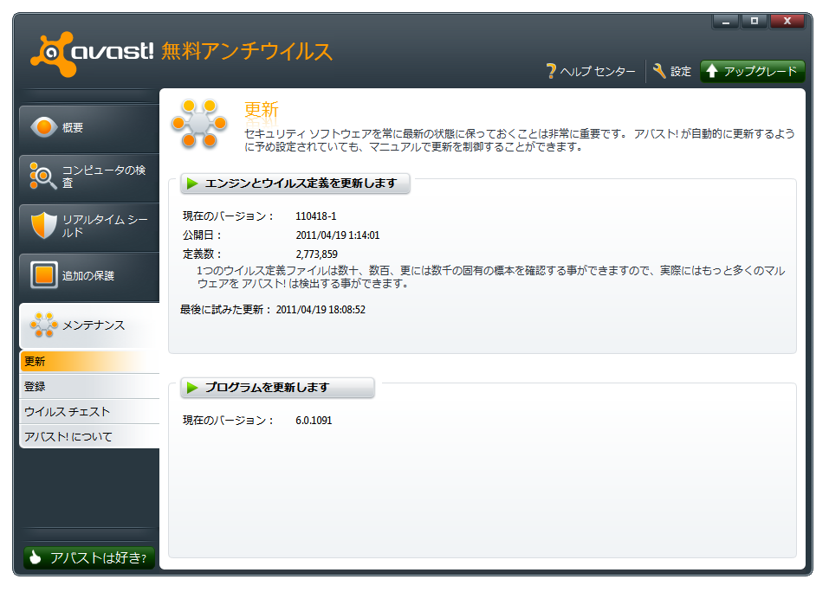The height and width of the screenshot is (592, 829).
Task: Open アバスト! について submenu item
Action: [x=89, y=436]
